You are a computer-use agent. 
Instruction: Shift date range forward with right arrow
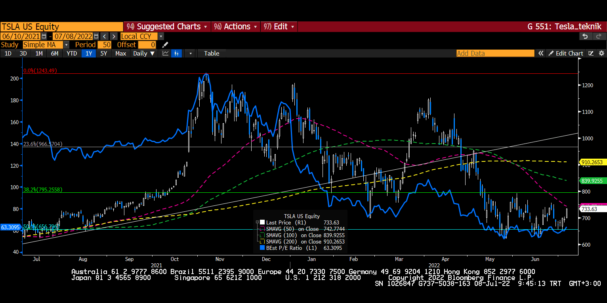tap(113, 36)
